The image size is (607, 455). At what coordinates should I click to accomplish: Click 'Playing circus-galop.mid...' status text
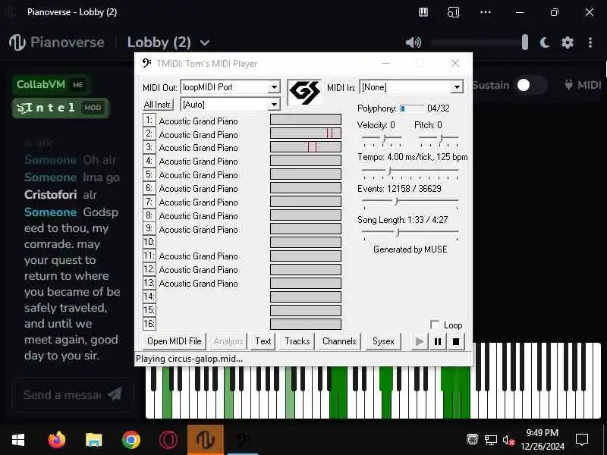[x=189, y=359]
